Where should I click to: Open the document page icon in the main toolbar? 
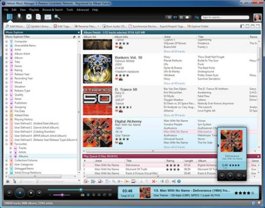(x=38, y=17)
